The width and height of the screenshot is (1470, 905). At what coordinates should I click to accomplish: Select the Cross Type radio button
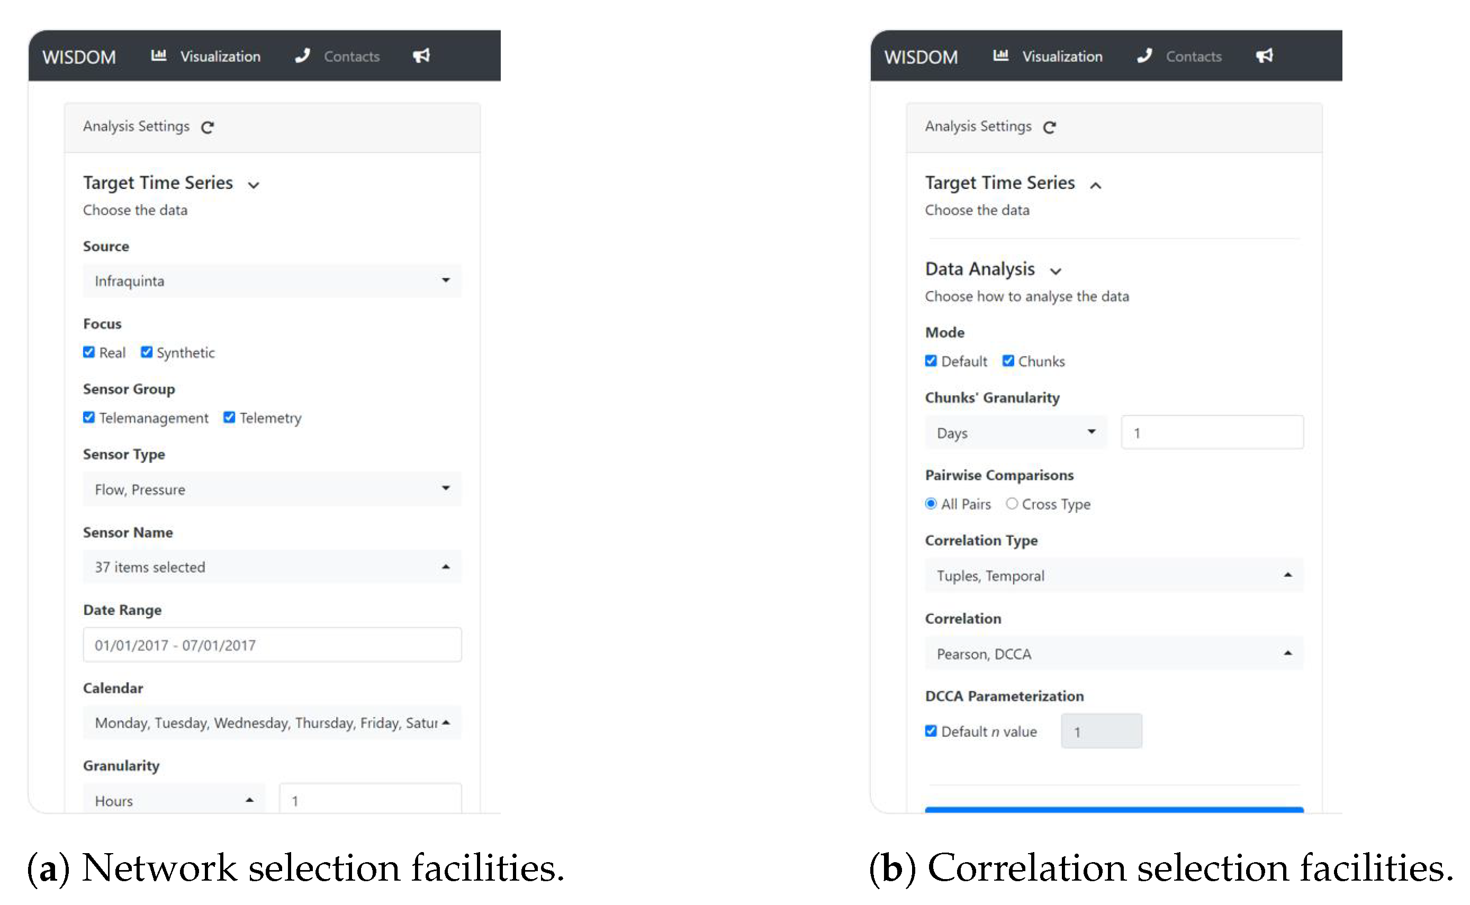(1012, 503)
